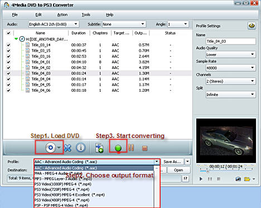
Task: Open the File menu
Action: (x=14, y=14)
